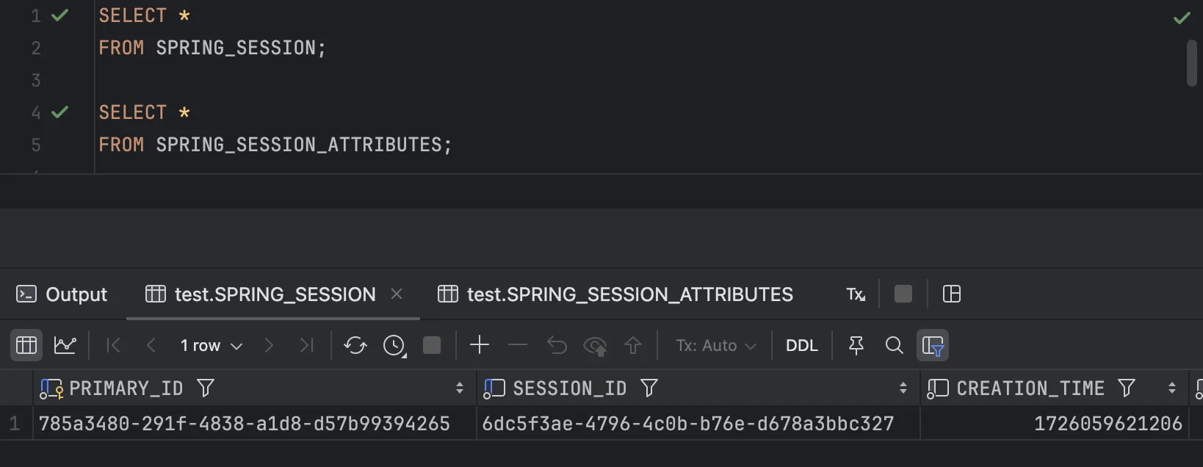
Task: Click the editor vertical scrollbar
Action: click(x=1192, y=63)
